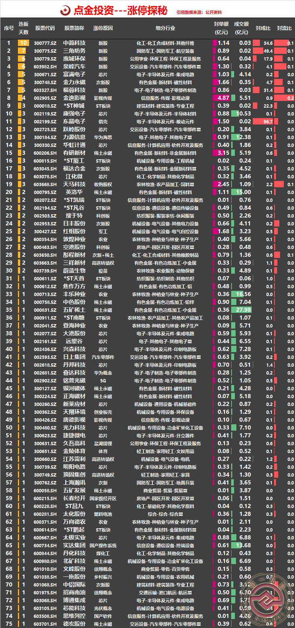Viewport: 295px width, 628px height.
Task: Click the 10.53 成交额 value for 康强电子
Action: pyautogui.click(x=243, y=114)
